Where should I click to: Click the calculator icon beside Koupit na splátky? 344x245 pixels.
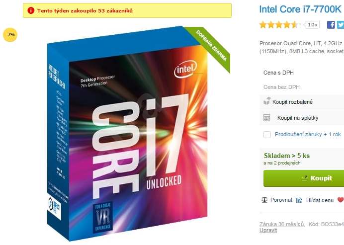click(266, 118)
